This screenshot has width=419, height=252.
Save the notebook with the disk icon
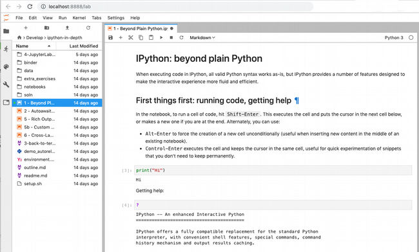[111, 37]
